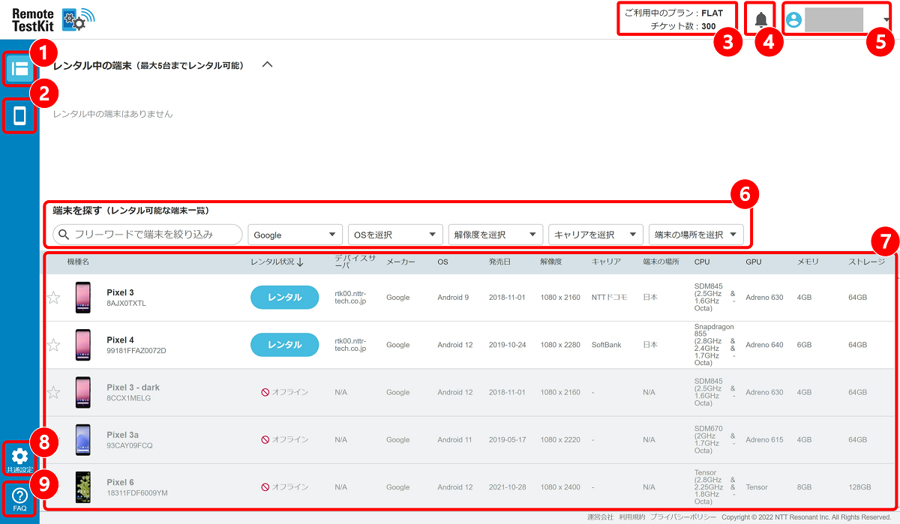Focus the フリーワード device search field
This screenshot has width=900, height=524.
coord(148,235)
